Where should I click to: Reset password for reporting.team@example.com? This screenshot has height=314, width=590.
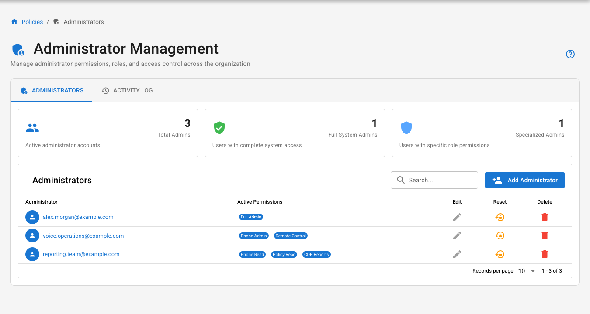(x=500, y=254)
